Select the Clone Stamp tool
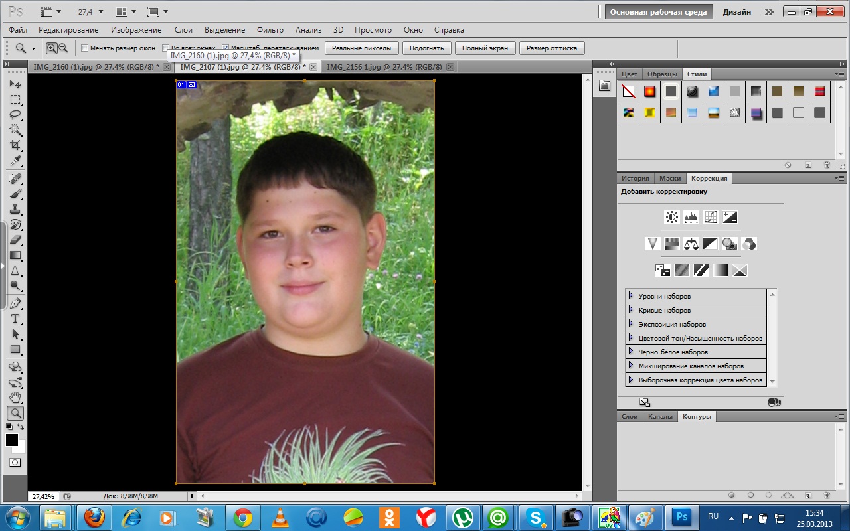Viewport: 850px width, 531px height. [15, 209]
